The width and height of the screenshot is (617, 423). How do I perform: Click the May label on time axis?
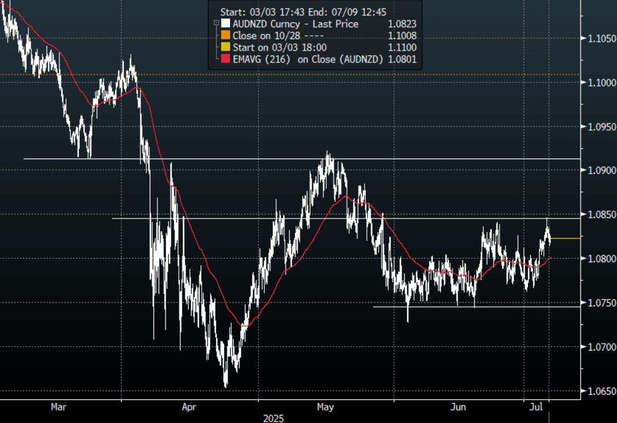click(x=326, y=407)
